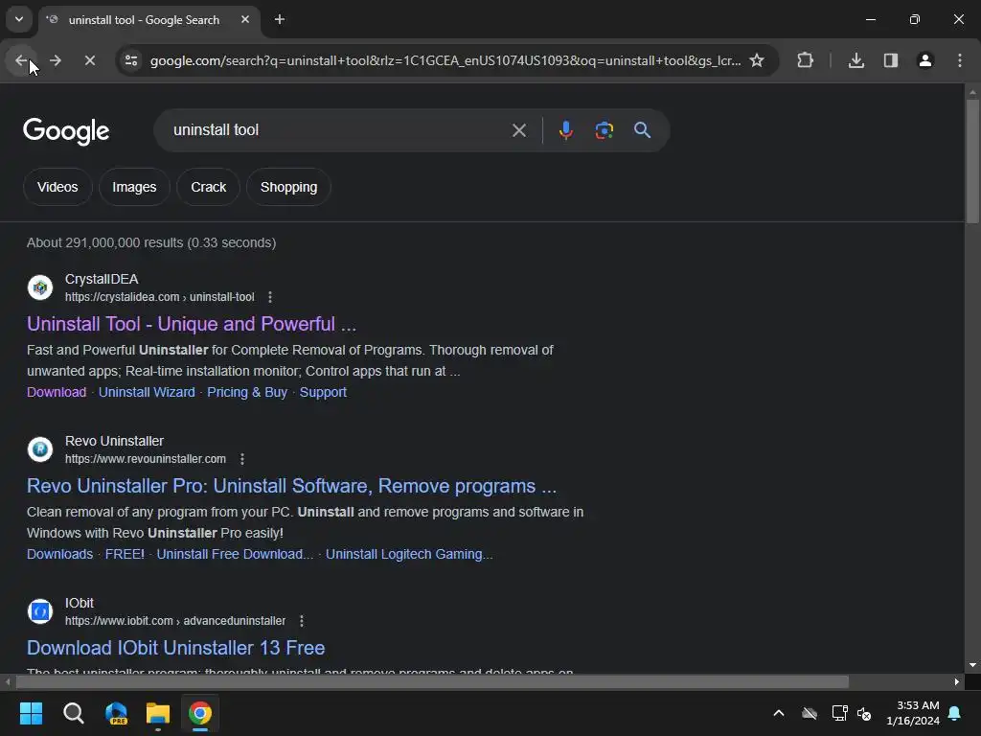Submit search with magnifier icon
Viewport: 981px width, 736px height.
tap(643, 130)
